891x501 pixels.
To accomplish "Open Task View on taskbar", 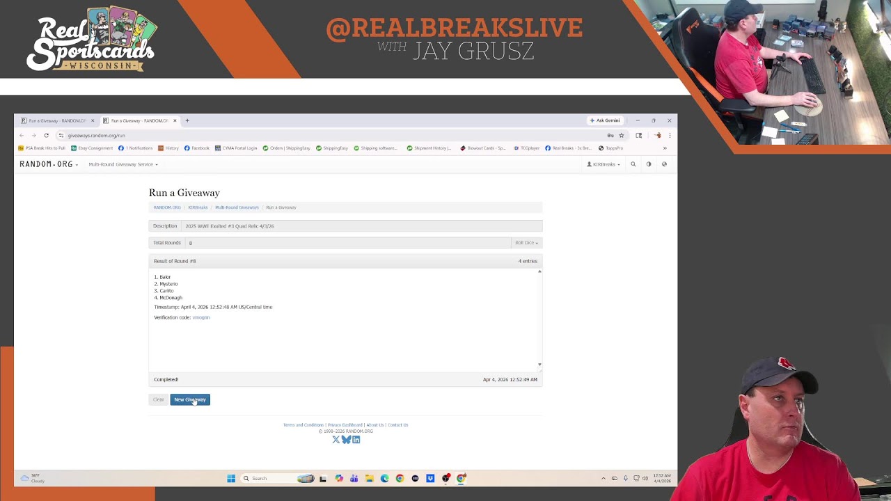I will point(322,478).
